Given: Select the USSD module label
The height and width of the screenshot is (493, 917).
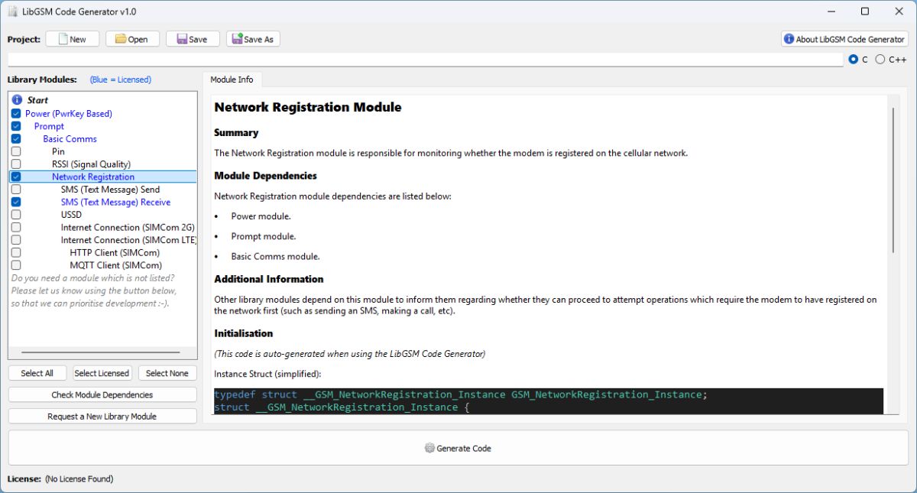Looking at the screenshot, I should [x=71, y=215].
